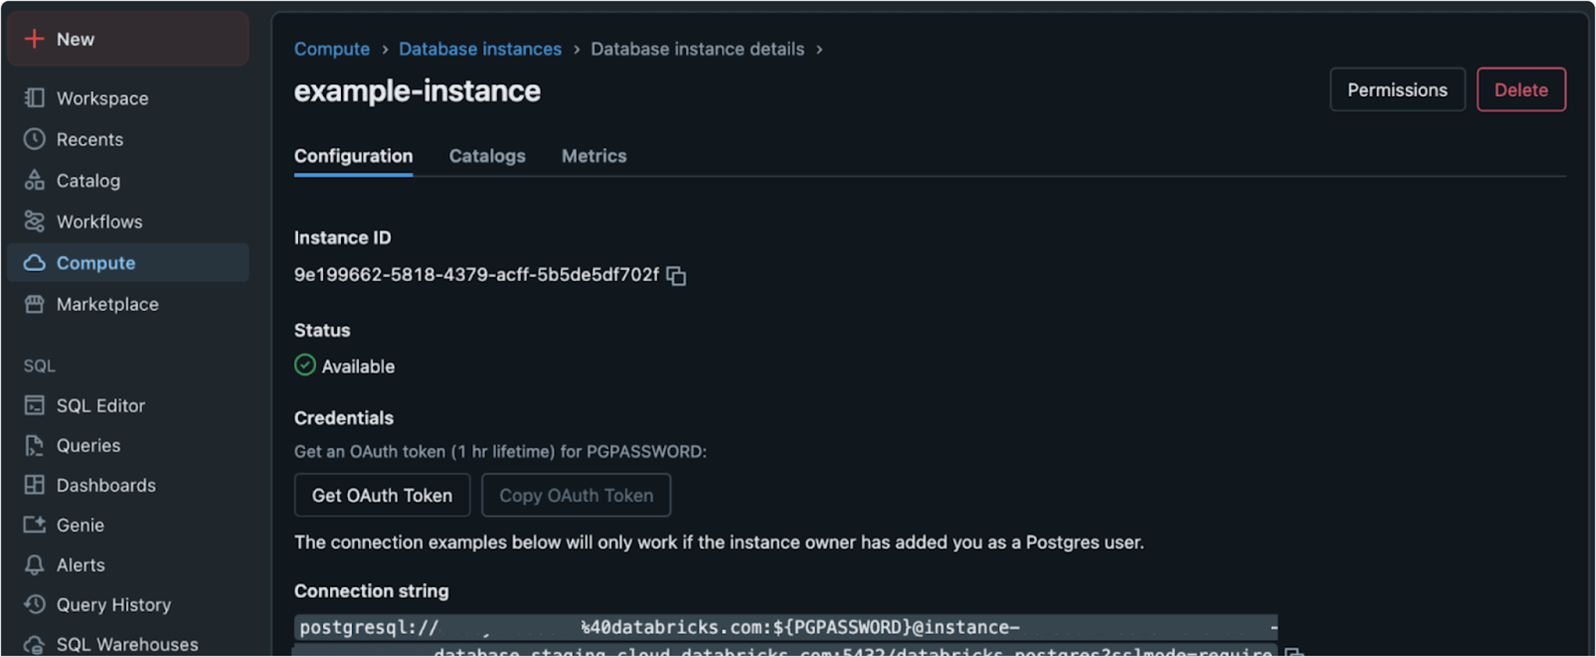This screenshot has height=657, width=1596.
Task: Select the Configuration tab
Action: coord(353,156)
